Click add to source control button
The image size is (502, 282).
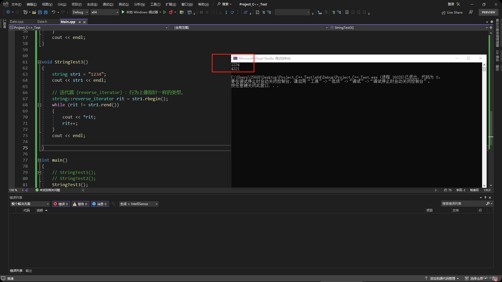coord(442,278)
